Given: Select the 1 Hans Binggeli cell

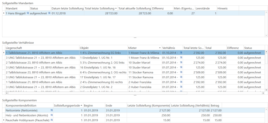Looking at the screenshot, I should coord(17,13).
